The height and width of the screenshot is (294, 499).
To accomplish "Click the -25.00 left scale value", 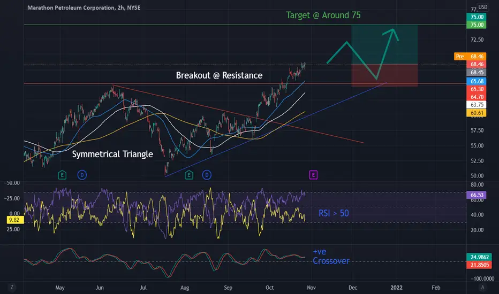I will [12, 198].
